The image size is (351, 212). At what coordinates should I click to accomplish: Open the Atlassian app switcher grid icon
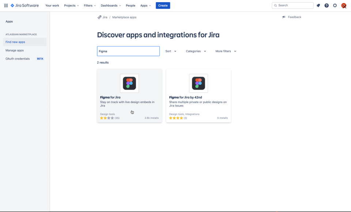tap(5, 5)
